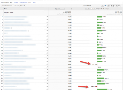The width and height of the screenshot is (123, 90).
Task: Open row 6 page external link icon
Action: pyautogui.click(x=47, y=31)
